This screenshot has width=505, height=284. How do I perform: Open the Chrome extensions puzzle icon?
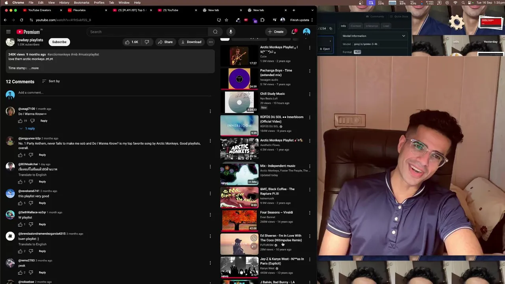pyautogui.click(x=262, y=20)
